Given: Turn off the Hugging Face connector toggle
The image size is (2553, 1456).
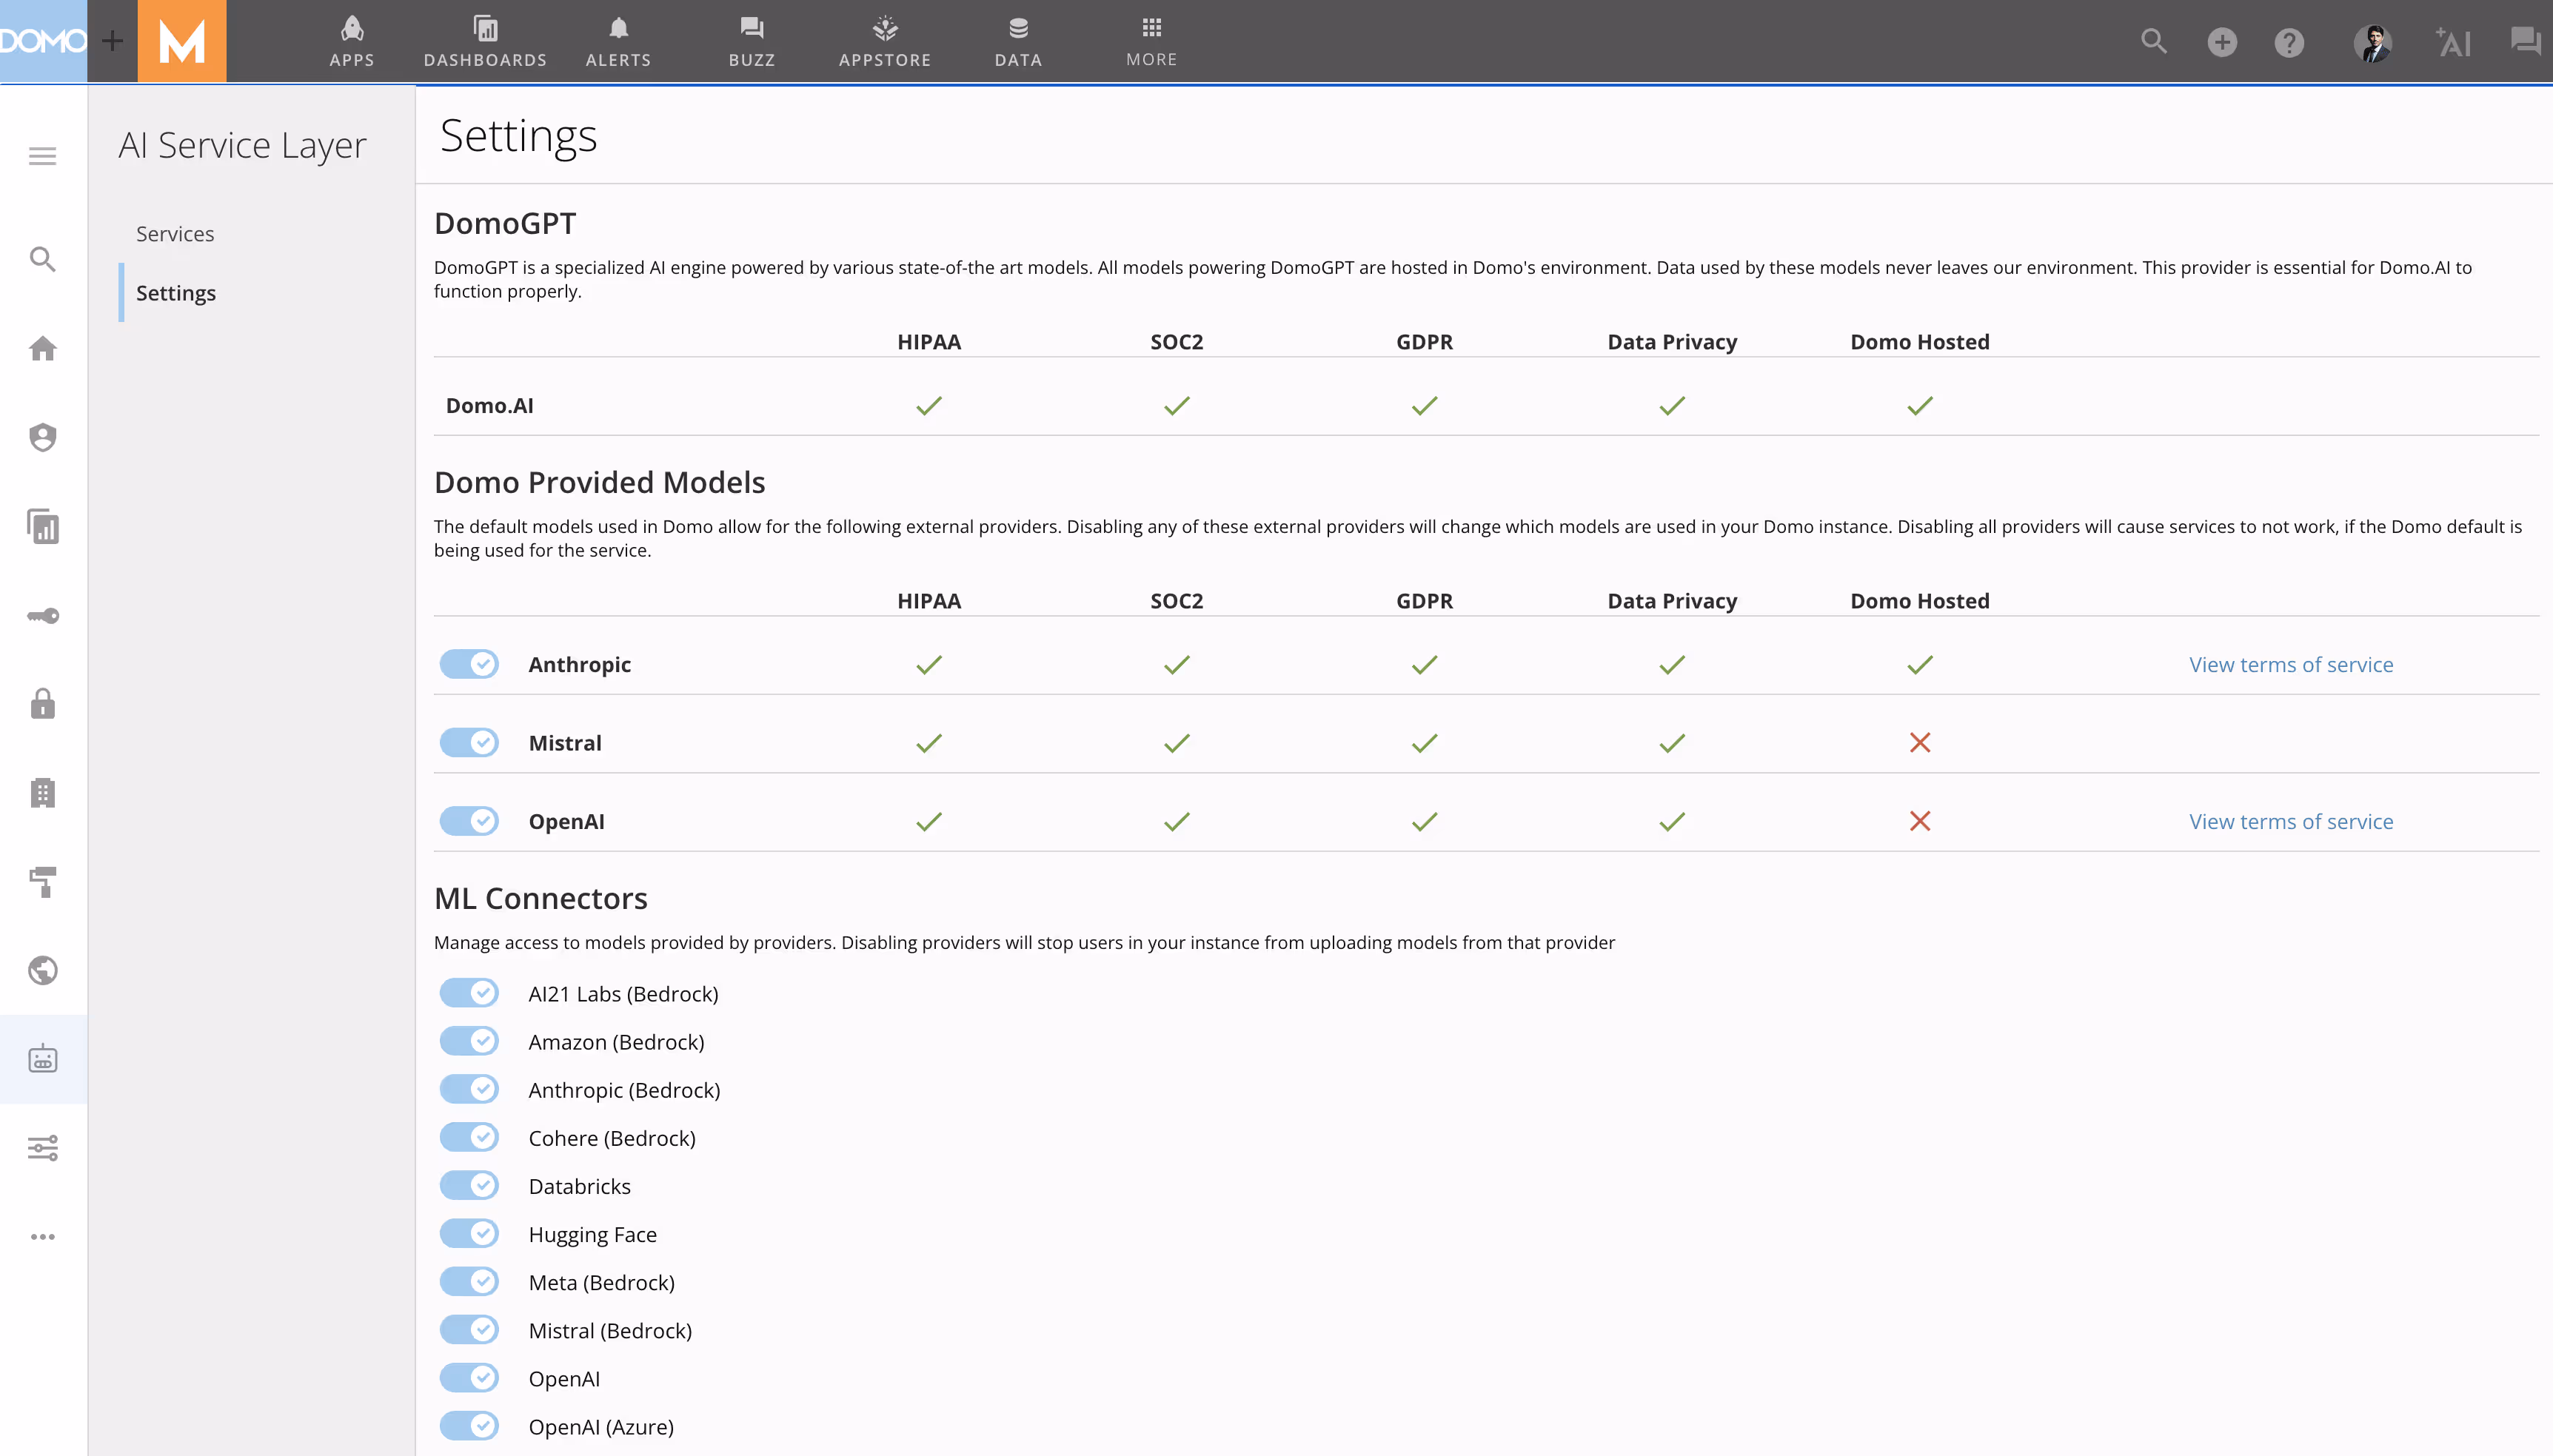Looking at the screenshot, I should tap(469, 1234).
